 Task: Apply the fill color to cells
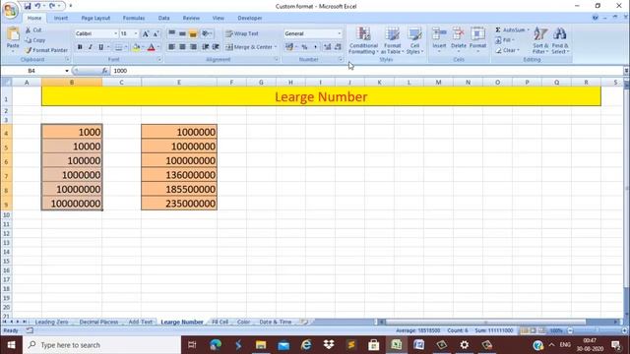[x=136, y=47]
